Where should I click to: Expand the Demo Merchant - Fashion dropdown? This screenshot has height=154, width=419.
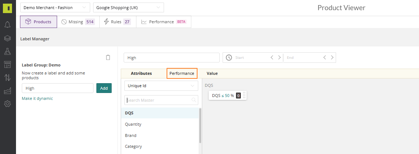[55, 8]
